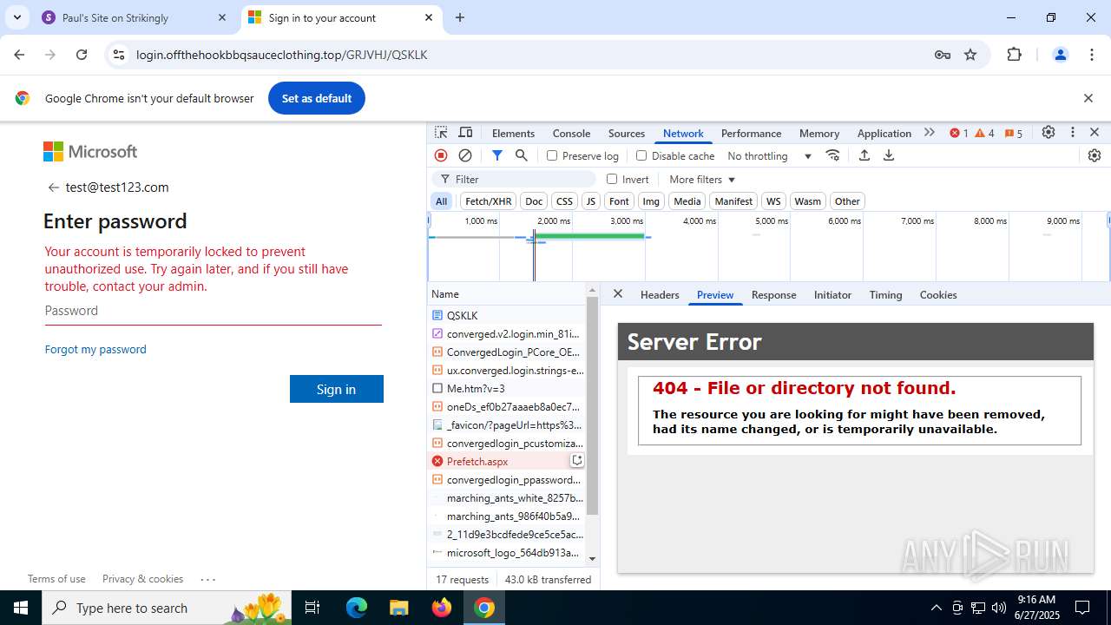Open the Chrome profile avatar
This screenshot has width=1111, height=625.
click(x=1060, y=55)
